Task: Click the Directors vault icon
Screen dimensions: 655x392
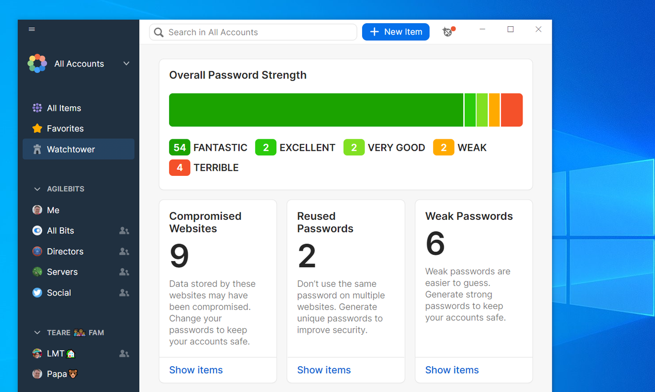Action: pos(37,251)
